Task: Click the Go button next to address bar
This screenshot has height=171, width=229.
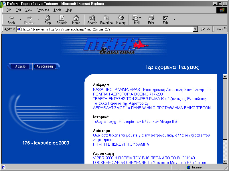Action: [205, 29]
